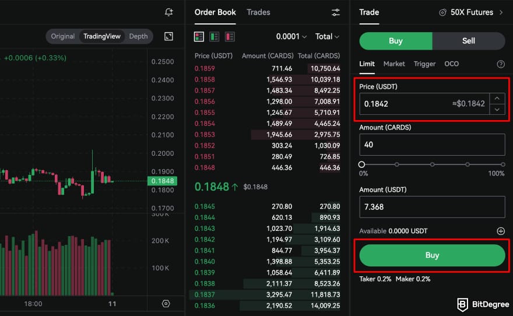Image resolution: width=513 pixels, height=316 pixels.
Task: Open the Order Book tab
Action: click(x=215, y=12)
